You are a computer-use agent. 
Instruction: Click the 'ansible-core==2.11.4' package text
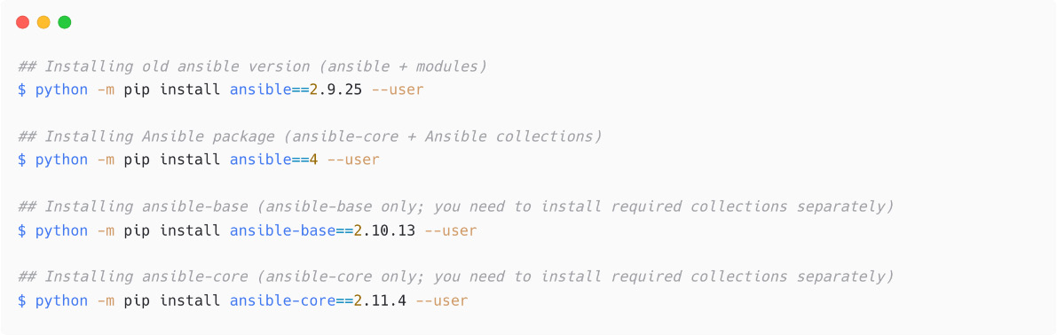[319, 300]
